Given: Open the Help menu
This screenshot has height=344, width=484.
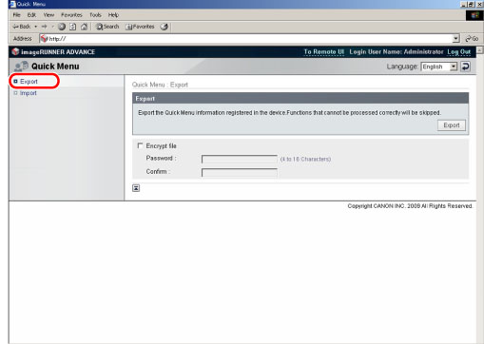Looking at the screenshot, I should [113, 15].
